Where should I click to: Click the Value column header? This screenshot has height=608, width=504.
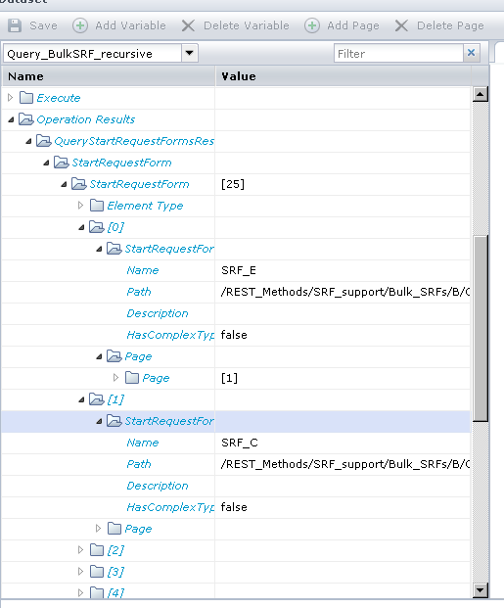pyautogui.click(x=344, y=76)
